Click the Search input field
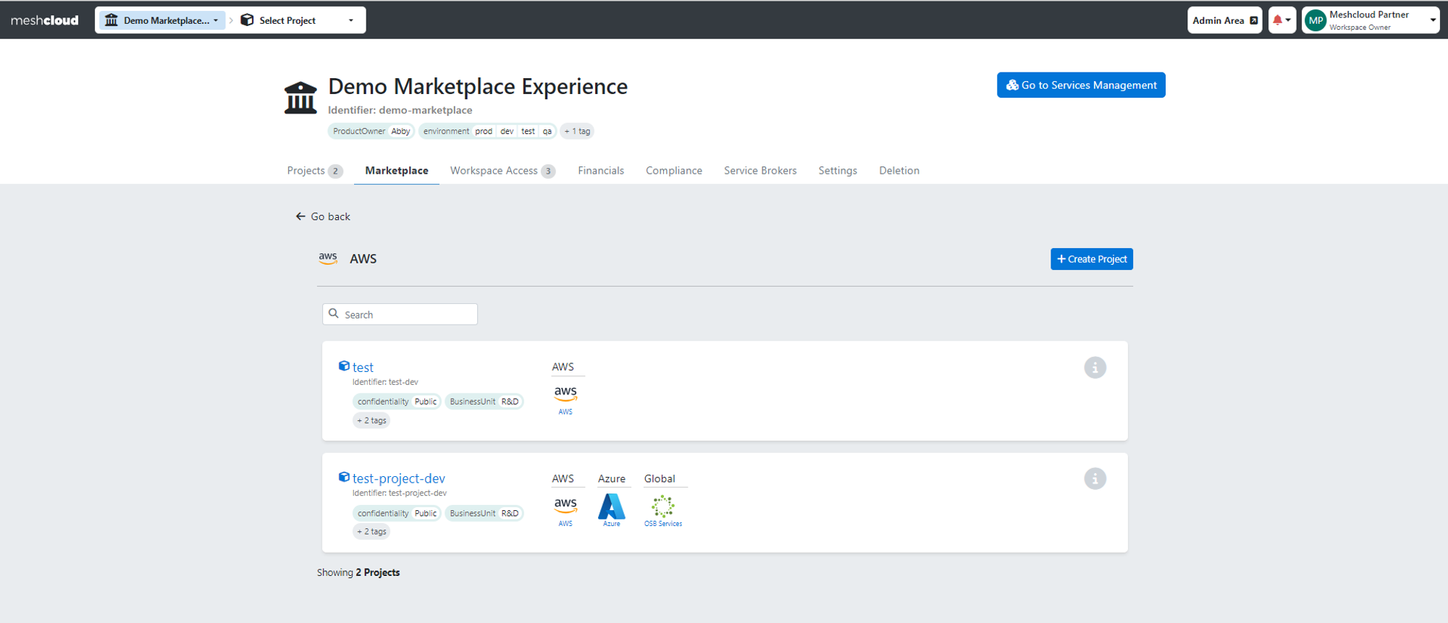This screenshot has height=623, width=1448. coord(400,314)
